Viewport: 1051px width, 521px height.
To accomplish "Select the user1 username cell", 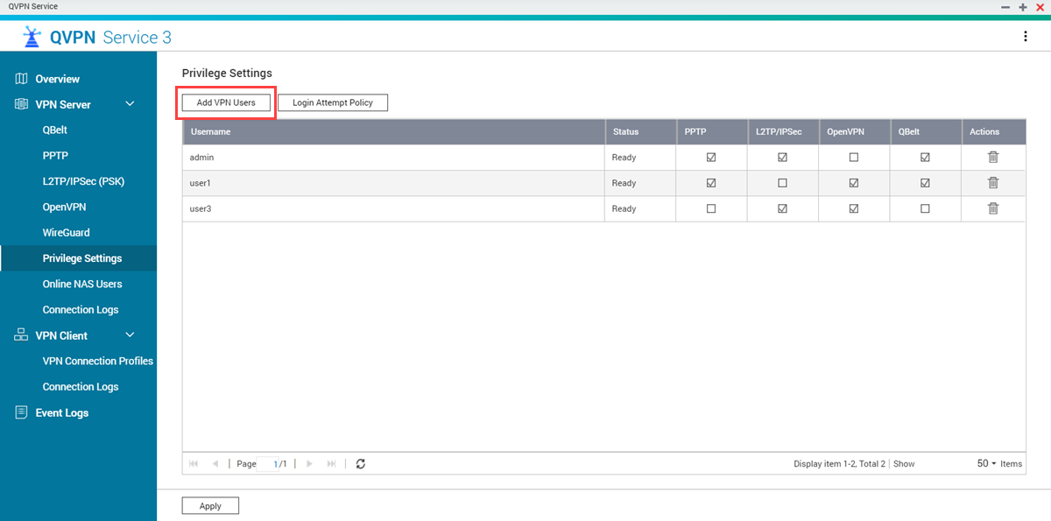I will (393, 183).
